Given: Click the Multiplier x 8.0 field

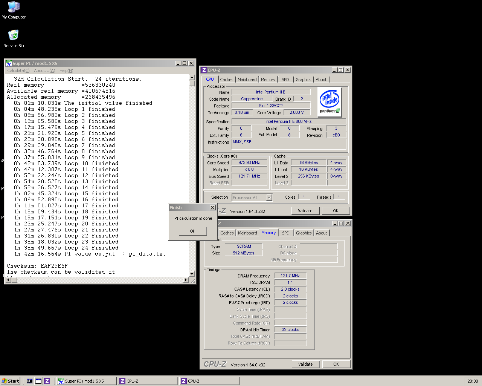Looking at the screenshot, I should coord(249,169).
